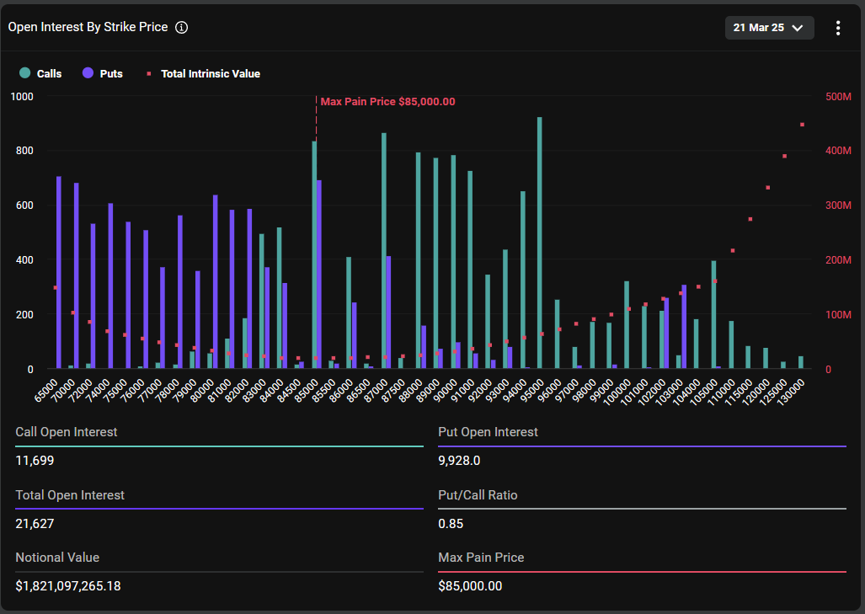Image resolution: width=865 pixels, height=614 pixels.
Task: Open the three-dot options menu
Action: click(x=837, y=28)
